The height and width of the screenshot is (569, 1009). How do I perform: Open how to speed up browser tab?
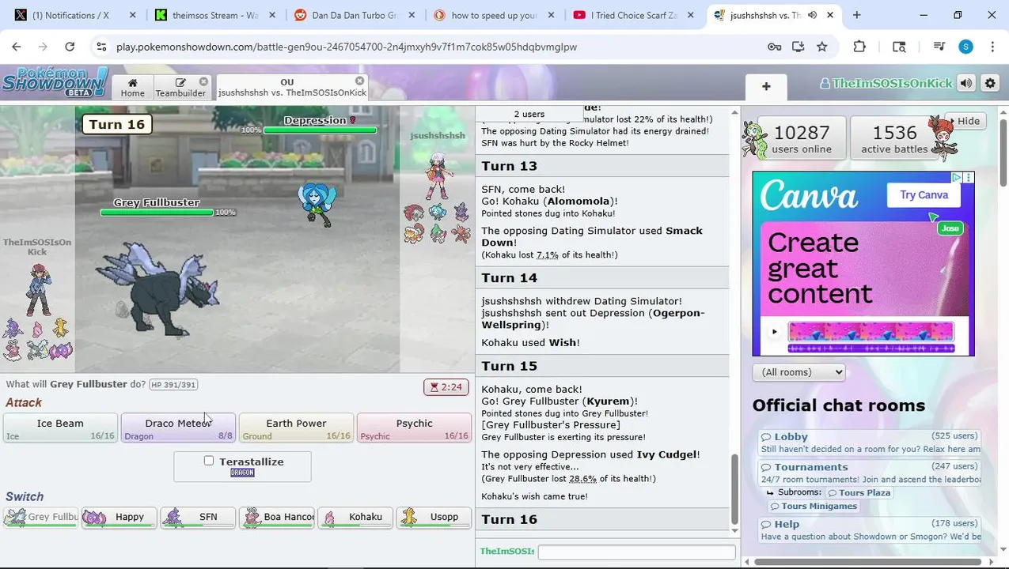point(493,15)
